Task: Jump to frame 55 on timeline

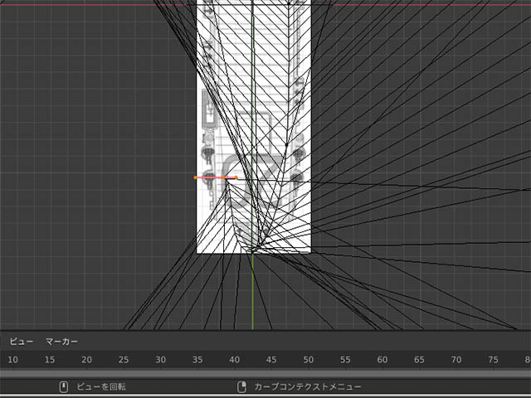Action: coord(345,360)
